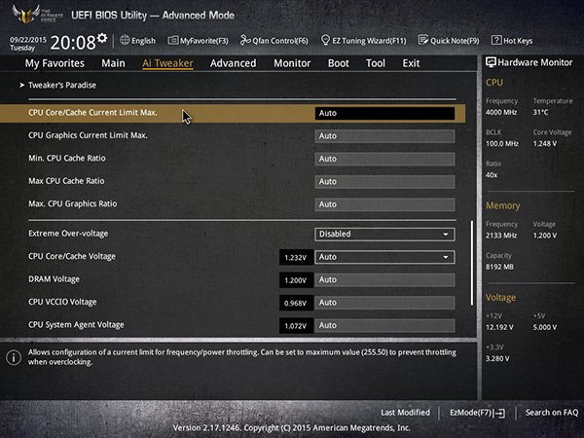Click the 2133 MHz memory frequency value
Screen dimensions: 584x438
coord(501,236)
